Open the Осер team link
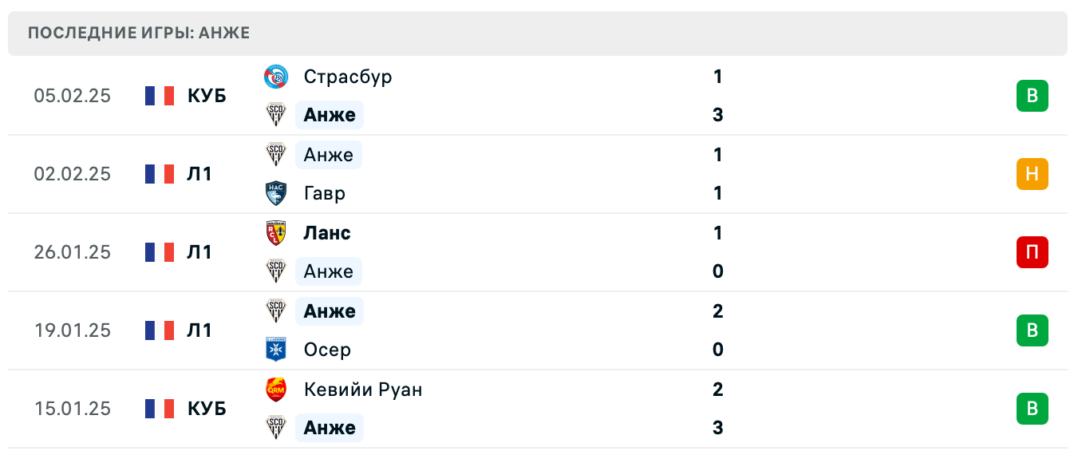Image resolution: width=1074 pixels, height=455 pixels. pos(327,350)
